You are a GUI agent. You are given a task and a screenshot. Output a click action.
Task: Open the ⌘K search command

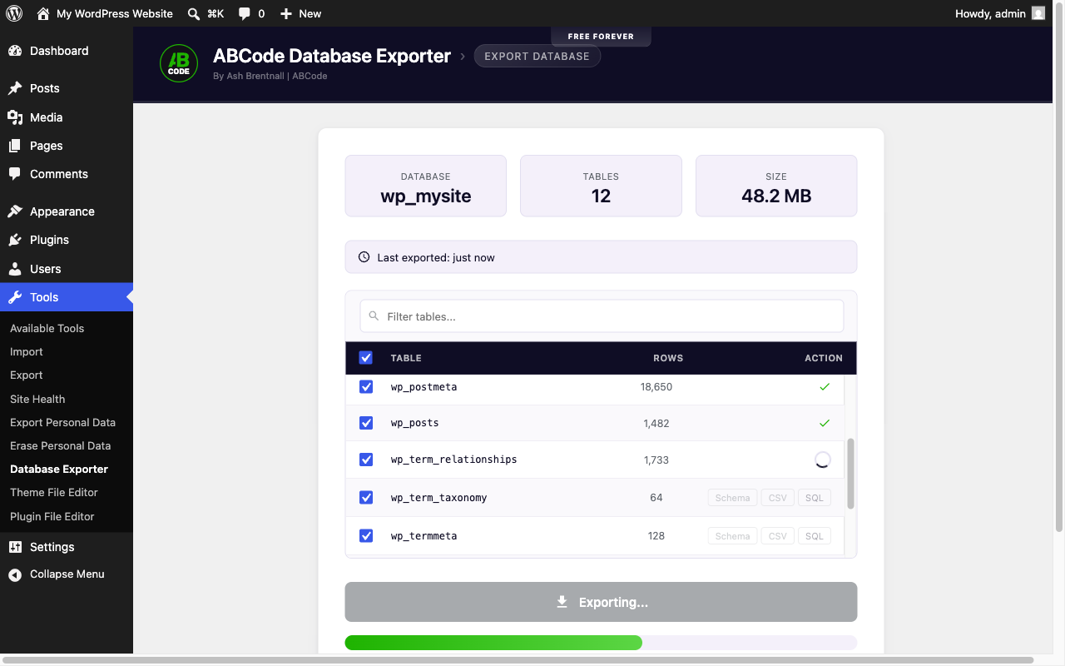click(206, 13)
